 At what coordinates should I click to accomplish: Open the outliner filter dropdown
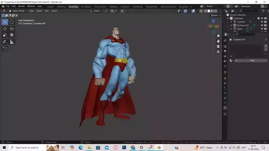(x=264, y=11)
